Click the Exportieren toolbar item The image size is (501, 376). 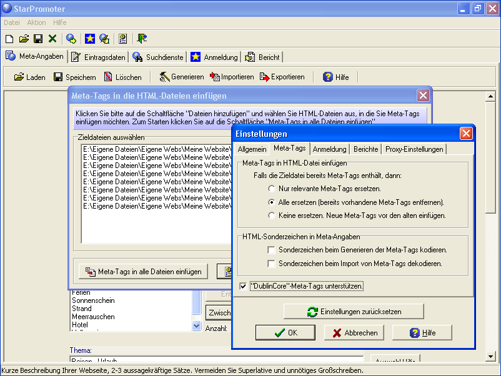point(282,77)
